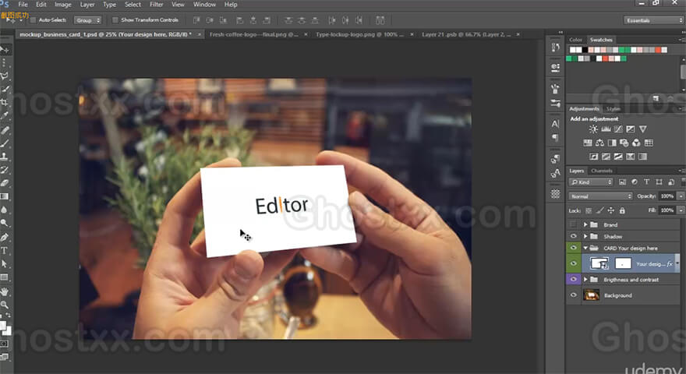The image size is (686, 374).
Task: Add a Curves adjustment
Action: 618,129
